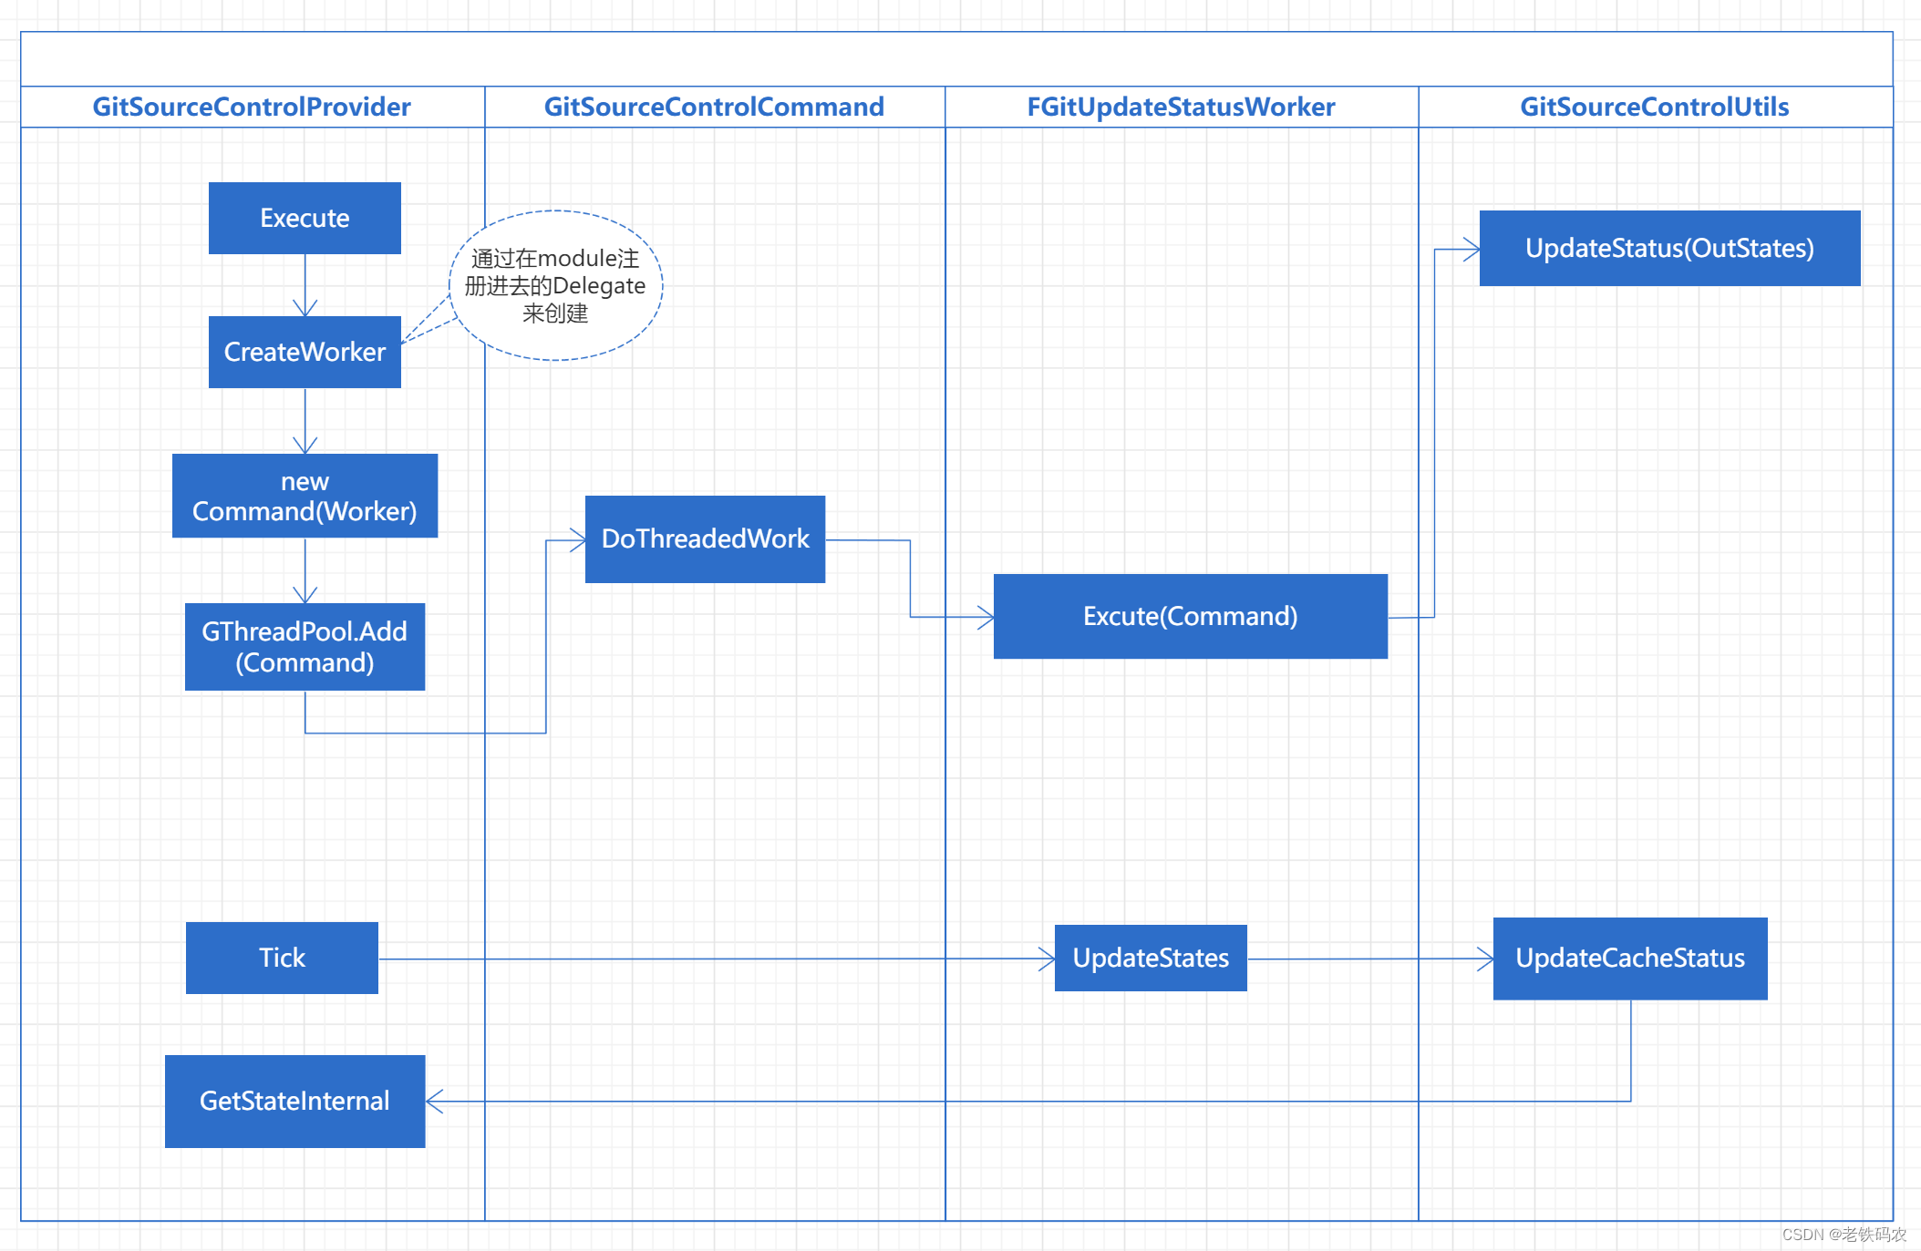
Task: Select the DoThreadedWork box
Action: click(x=705, y=539)
